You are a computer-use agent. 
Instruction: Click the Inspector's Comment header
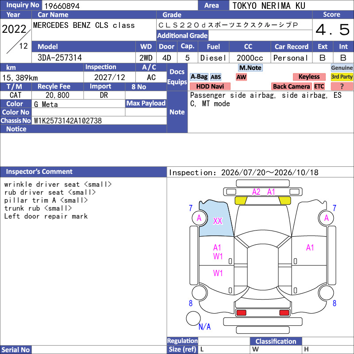(83, 172)
